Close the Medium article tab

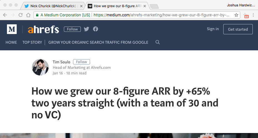point(145,6)
